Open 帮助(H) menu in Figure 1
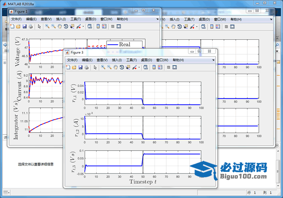Image resolution: width=283 pixels, height=198 pixels. [122, 19]
